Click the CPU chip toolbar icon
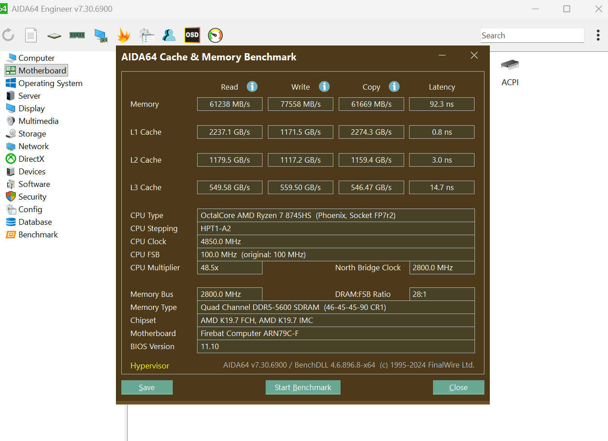This screenshot has height=441, width=608. 54,36
